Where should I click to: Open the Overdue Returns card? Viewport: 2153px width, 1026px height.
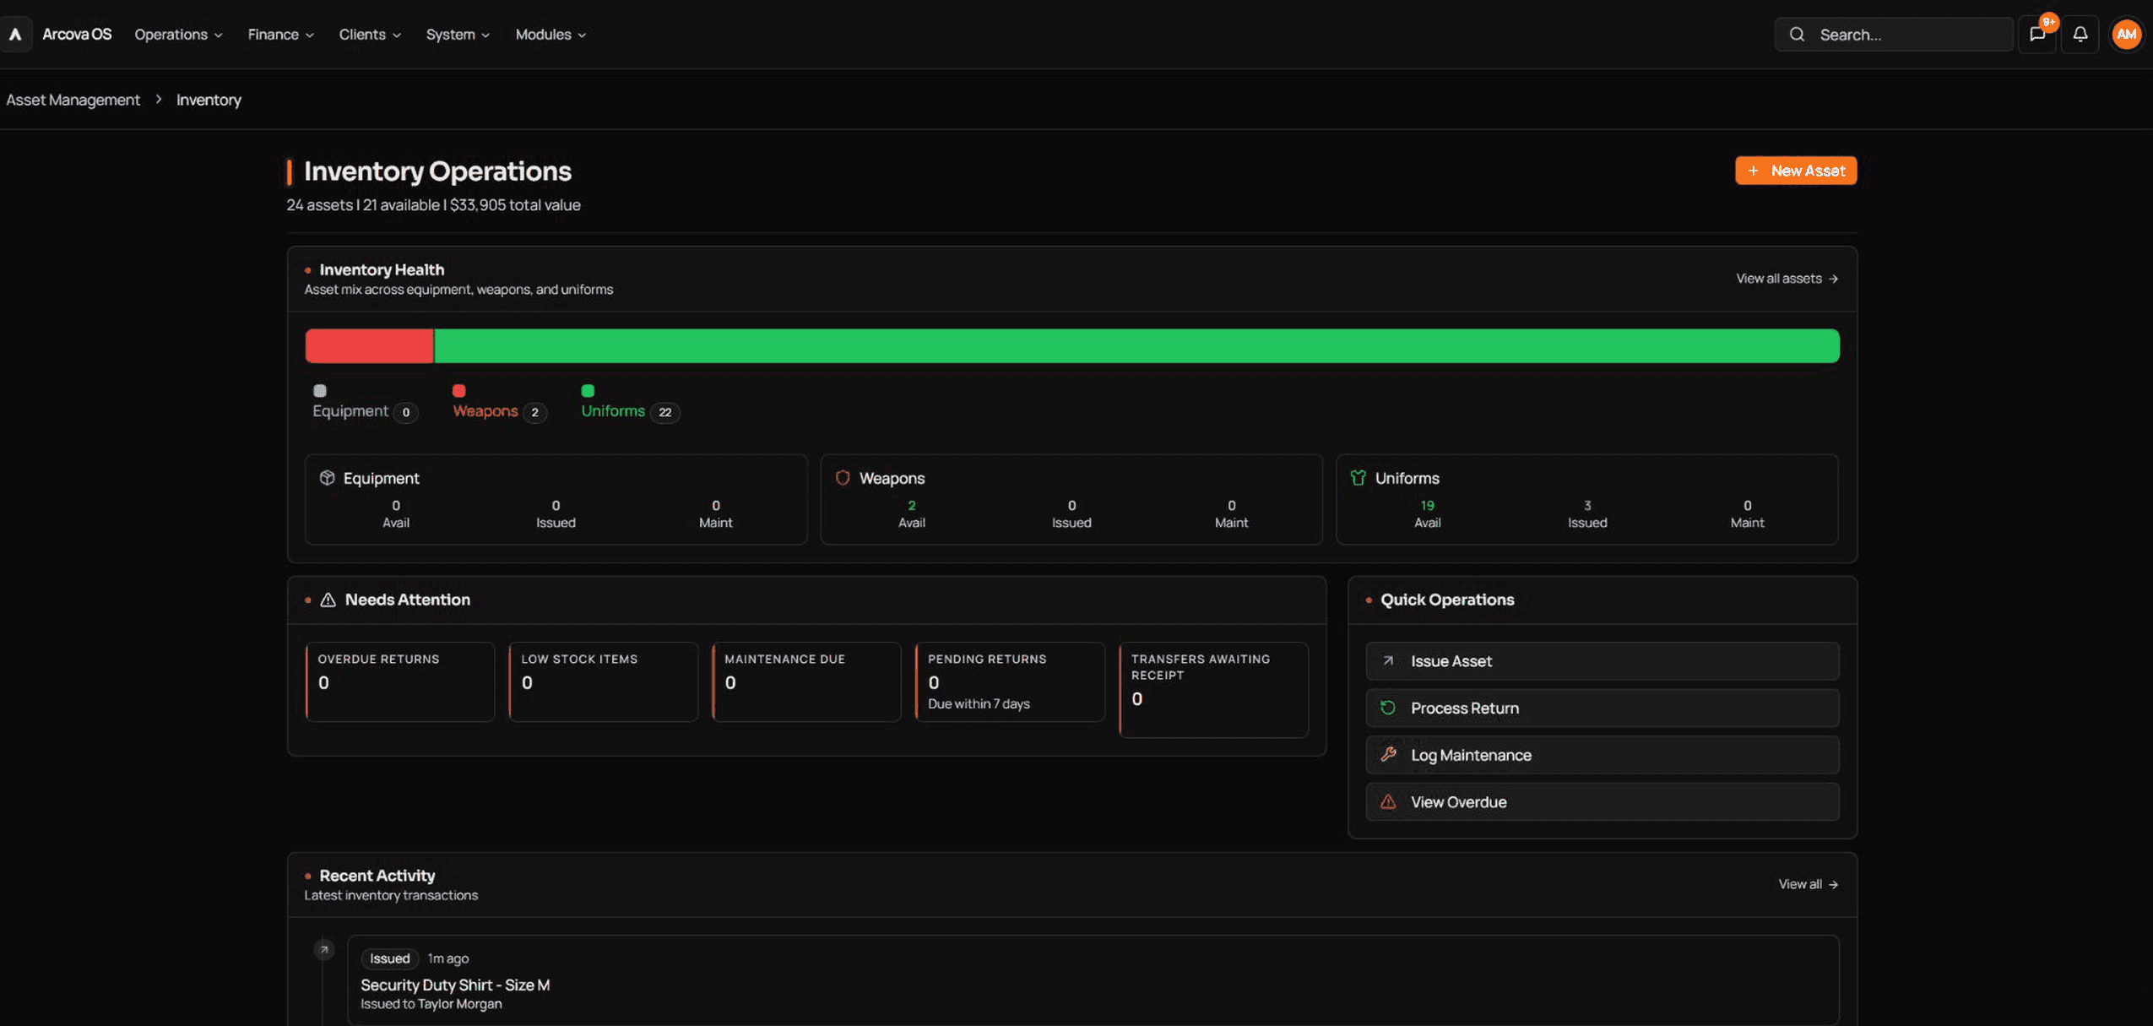click(400, 682)
